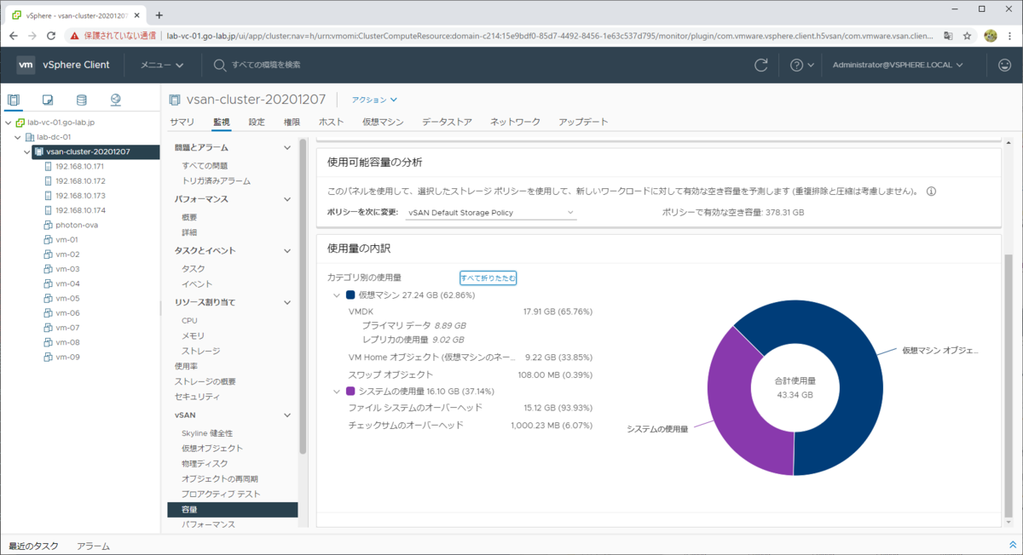Collapse the vSAN section

(287, 415)
